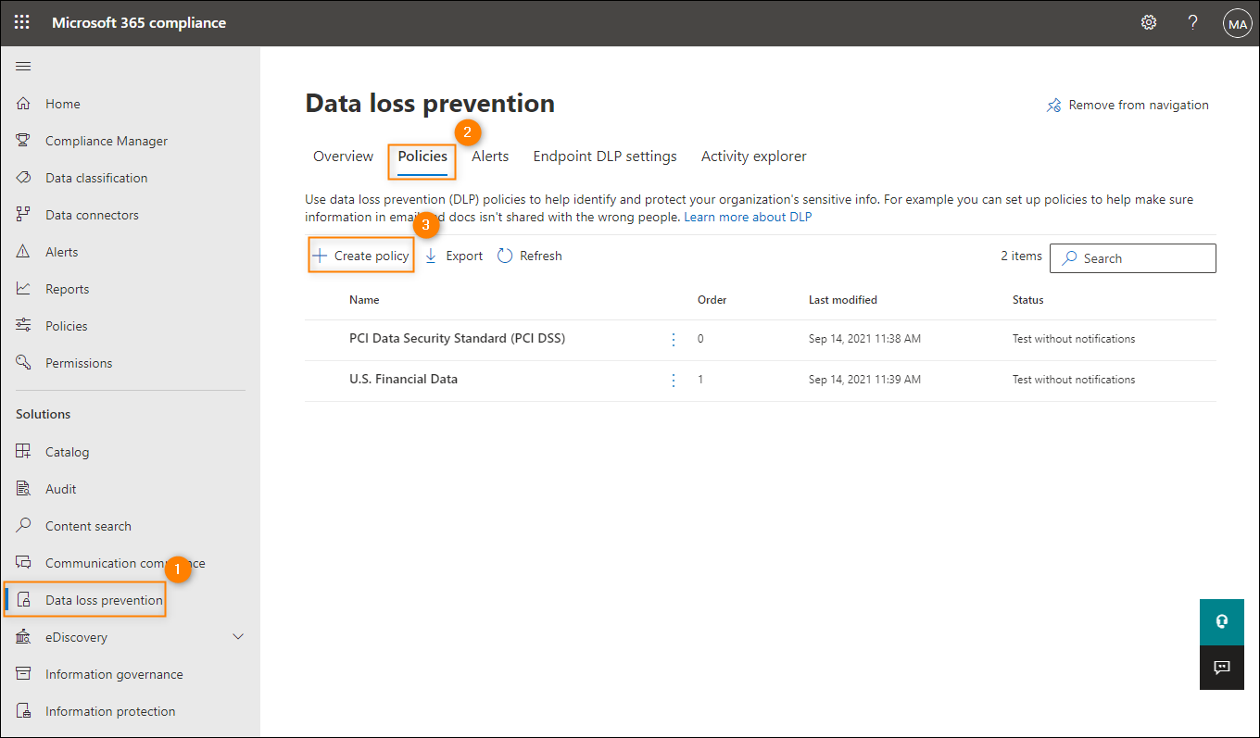Open the U.S. Financial Data policy
The height and width of the screenshot is (738, 1260).
pos(403,380)
